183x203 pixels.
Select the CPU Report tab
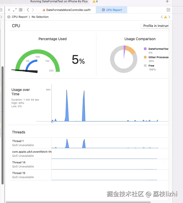[x=112, y=10]
